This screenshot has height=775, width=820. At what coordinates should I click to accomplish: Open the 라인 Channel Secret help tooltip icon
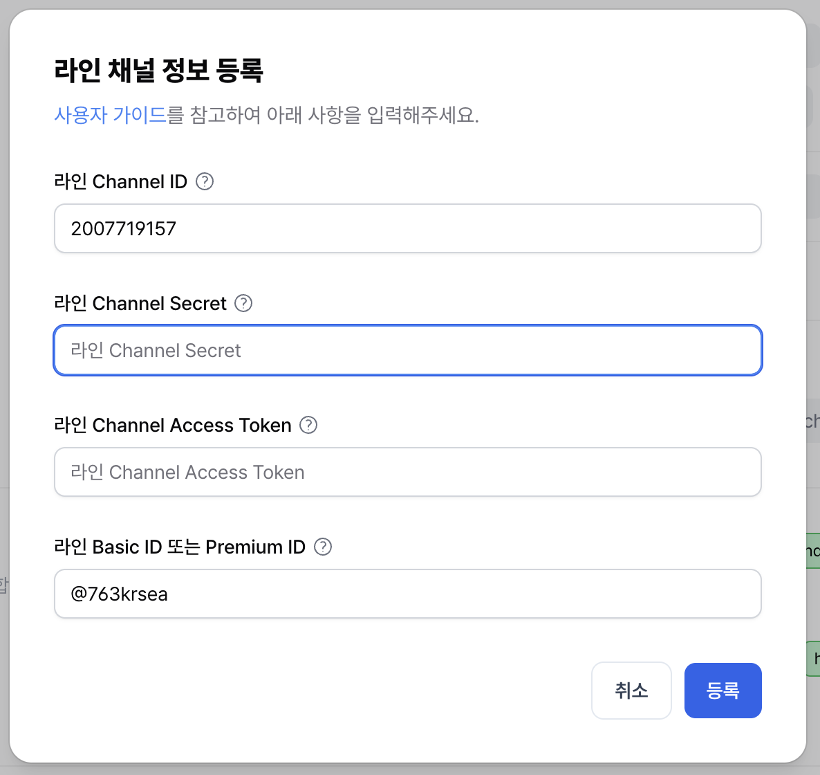[x=243, y=303]
